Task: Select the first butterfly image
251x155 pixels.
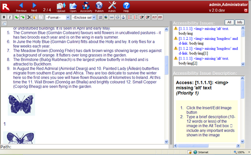Action: click(21, 104)
